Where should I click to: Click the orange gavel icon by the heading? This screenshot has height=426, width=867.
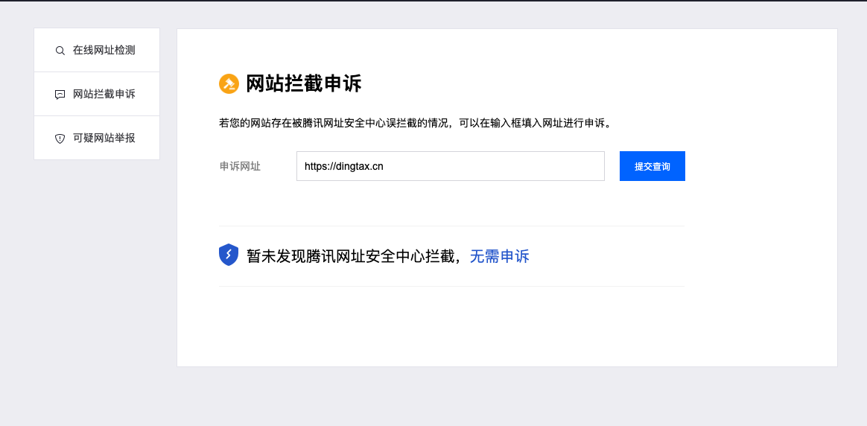pos(229,84)
